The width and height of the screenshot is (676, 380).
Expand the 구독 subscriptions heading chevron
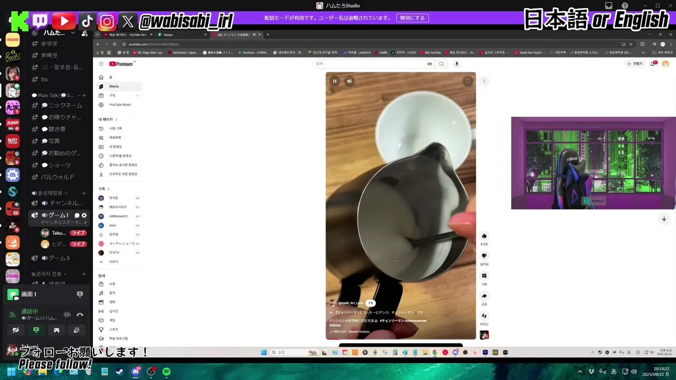(x=109, y=189)
